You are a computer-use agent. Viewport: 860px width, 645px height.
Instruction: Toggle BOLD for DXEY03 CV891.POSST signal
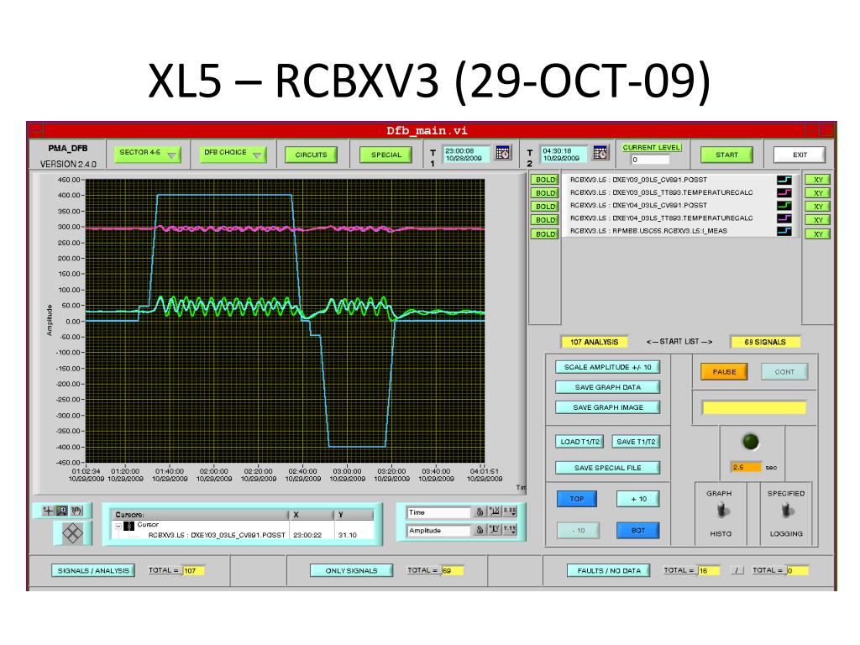[545, 180]
